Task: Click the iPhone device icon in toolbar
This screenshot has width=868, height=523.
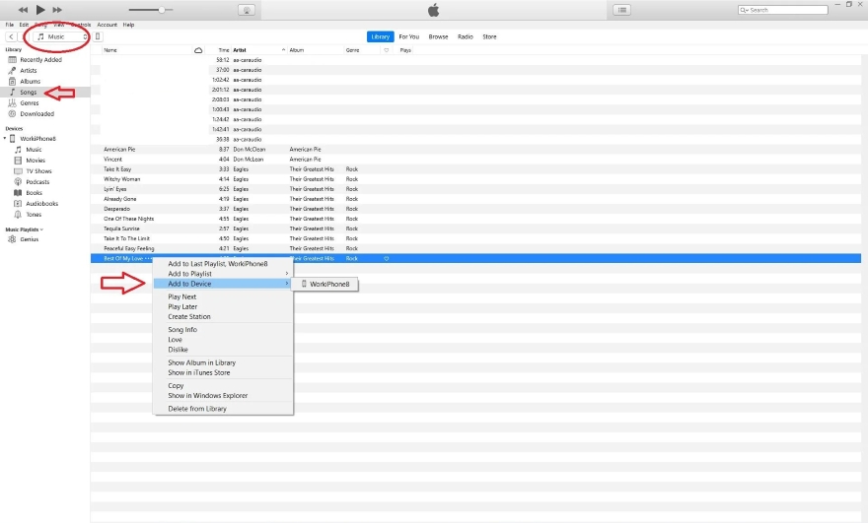Action: coord(98,36)
